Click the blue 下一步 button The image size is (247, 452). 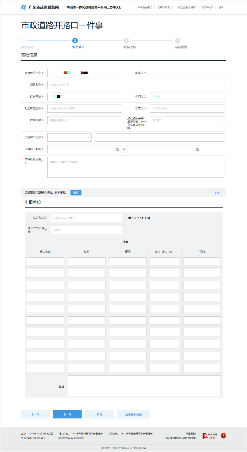[67, 415]
